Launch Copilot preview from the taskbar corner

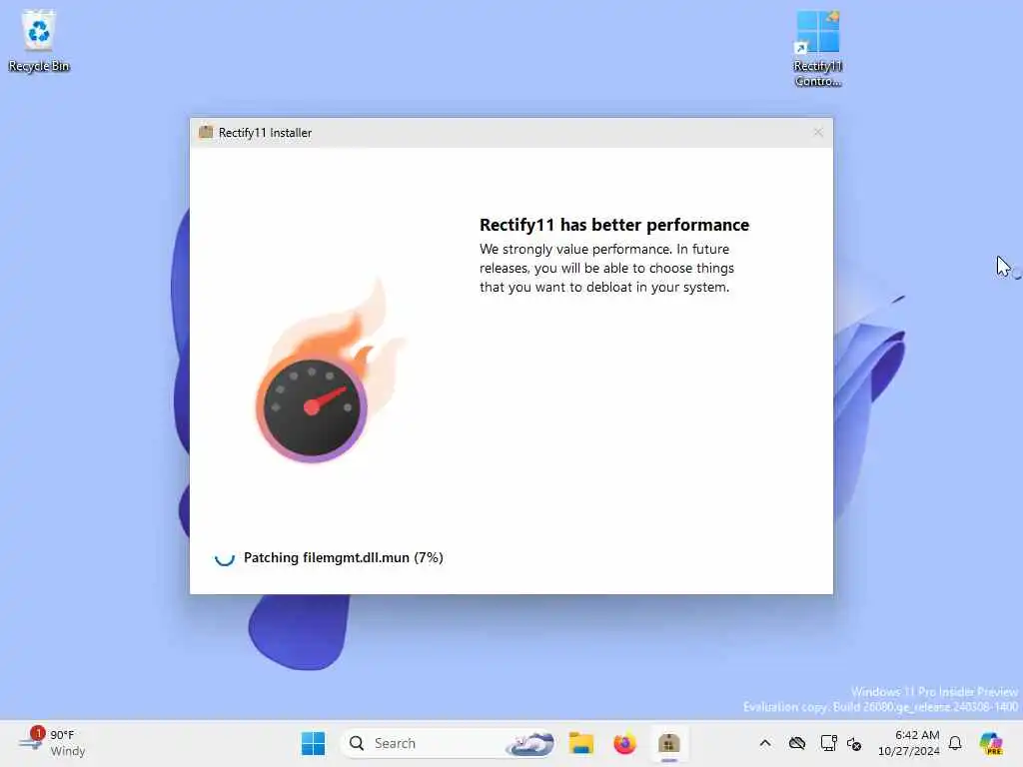click(991, 743)
